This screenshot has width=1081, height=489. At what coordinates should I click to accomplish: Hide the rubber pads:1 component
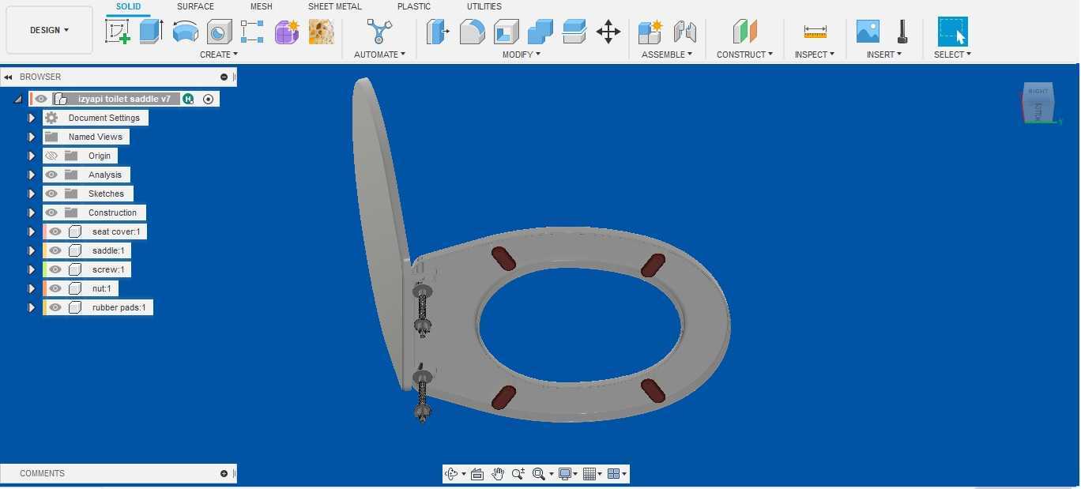pyautogui.click(x=55, y=307)
